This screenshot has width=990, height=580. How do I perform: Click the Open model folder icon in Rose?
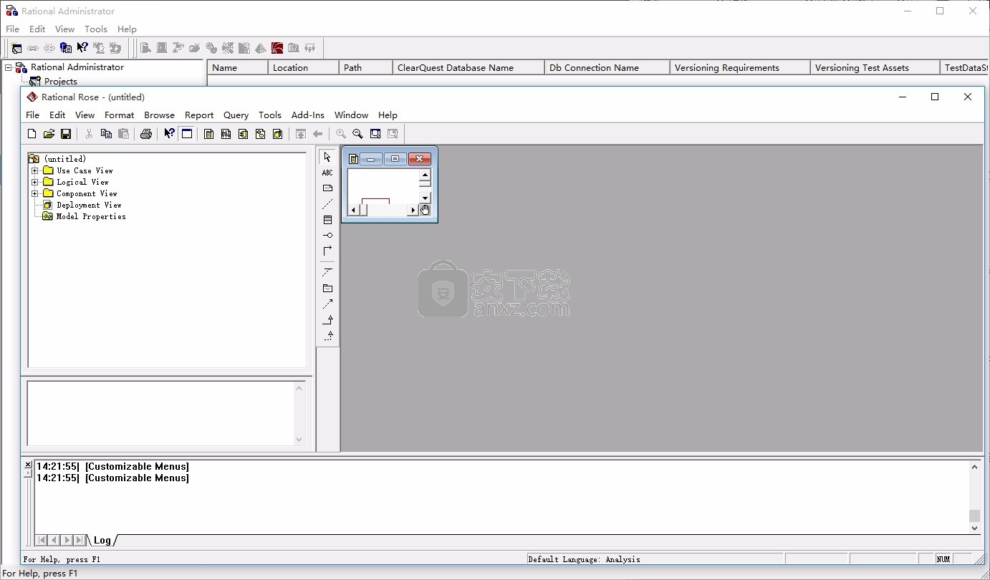49,134
